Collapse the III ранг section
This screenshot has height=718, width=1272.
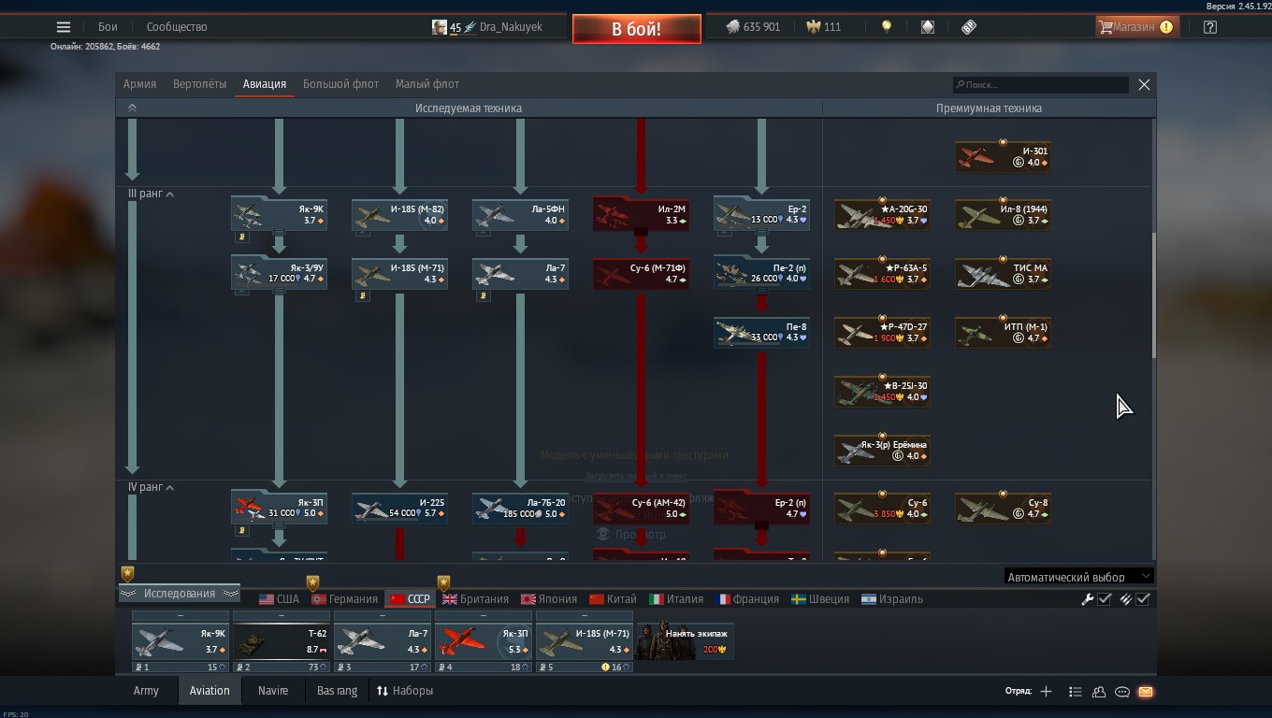(x=152, y=194)
